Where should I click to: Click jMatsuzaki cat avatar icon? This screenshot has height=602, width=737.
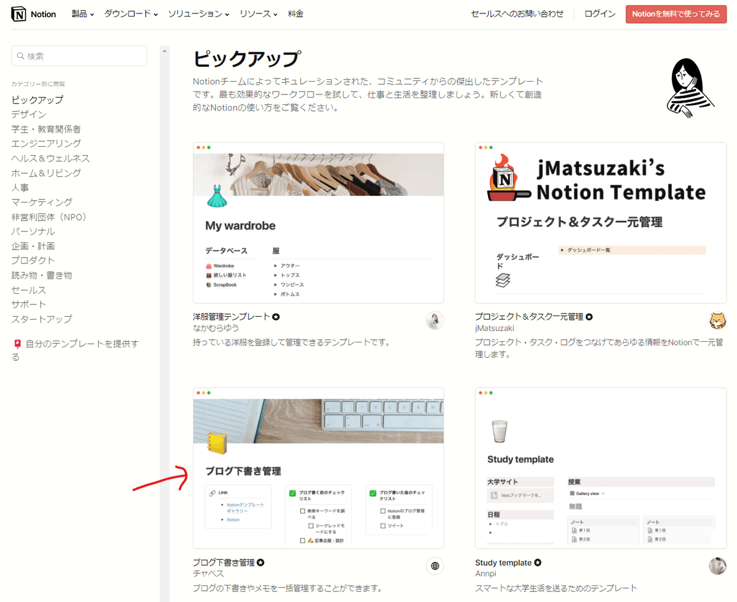(717, 320)
